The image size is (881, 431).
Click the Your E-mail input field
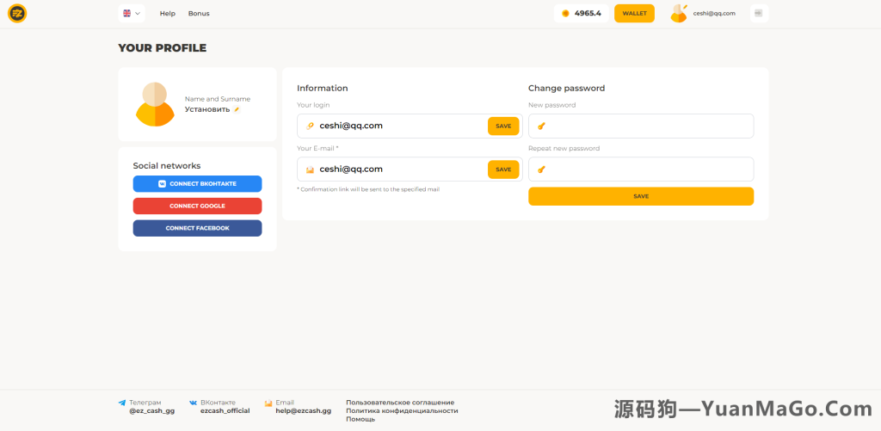410,169
